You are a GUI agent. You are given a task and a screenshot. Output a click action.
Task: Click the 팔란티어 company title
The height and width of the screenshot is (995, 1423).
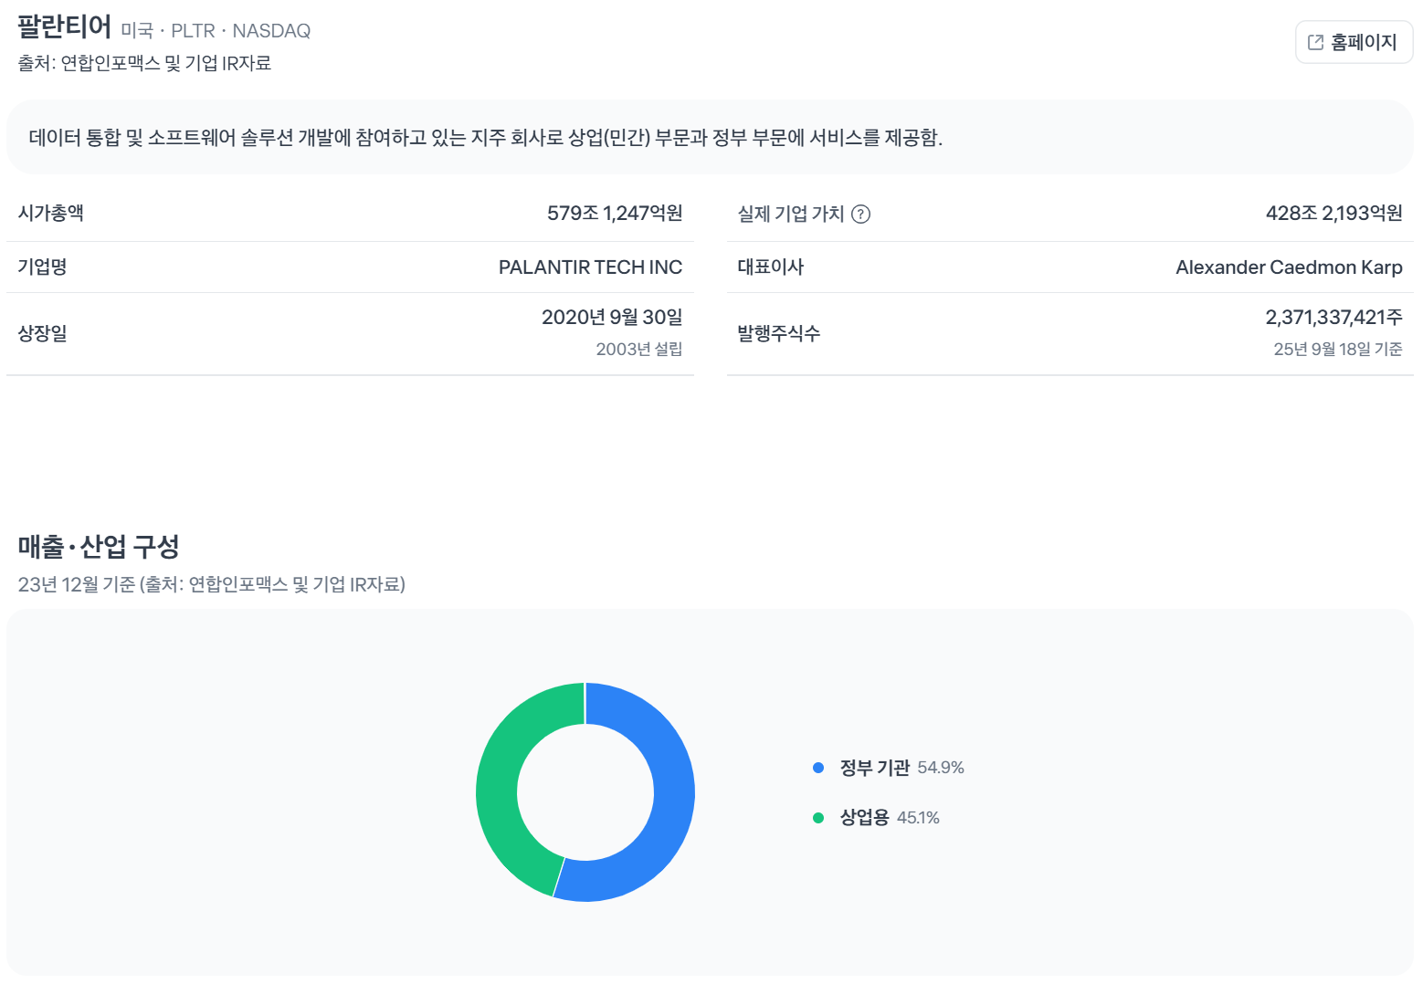point(65,26)
